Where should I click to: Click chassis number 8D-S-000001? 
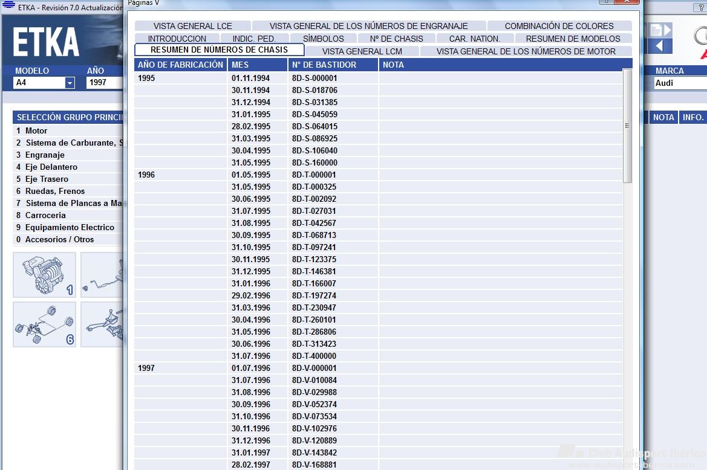click(x=314, y=79)
